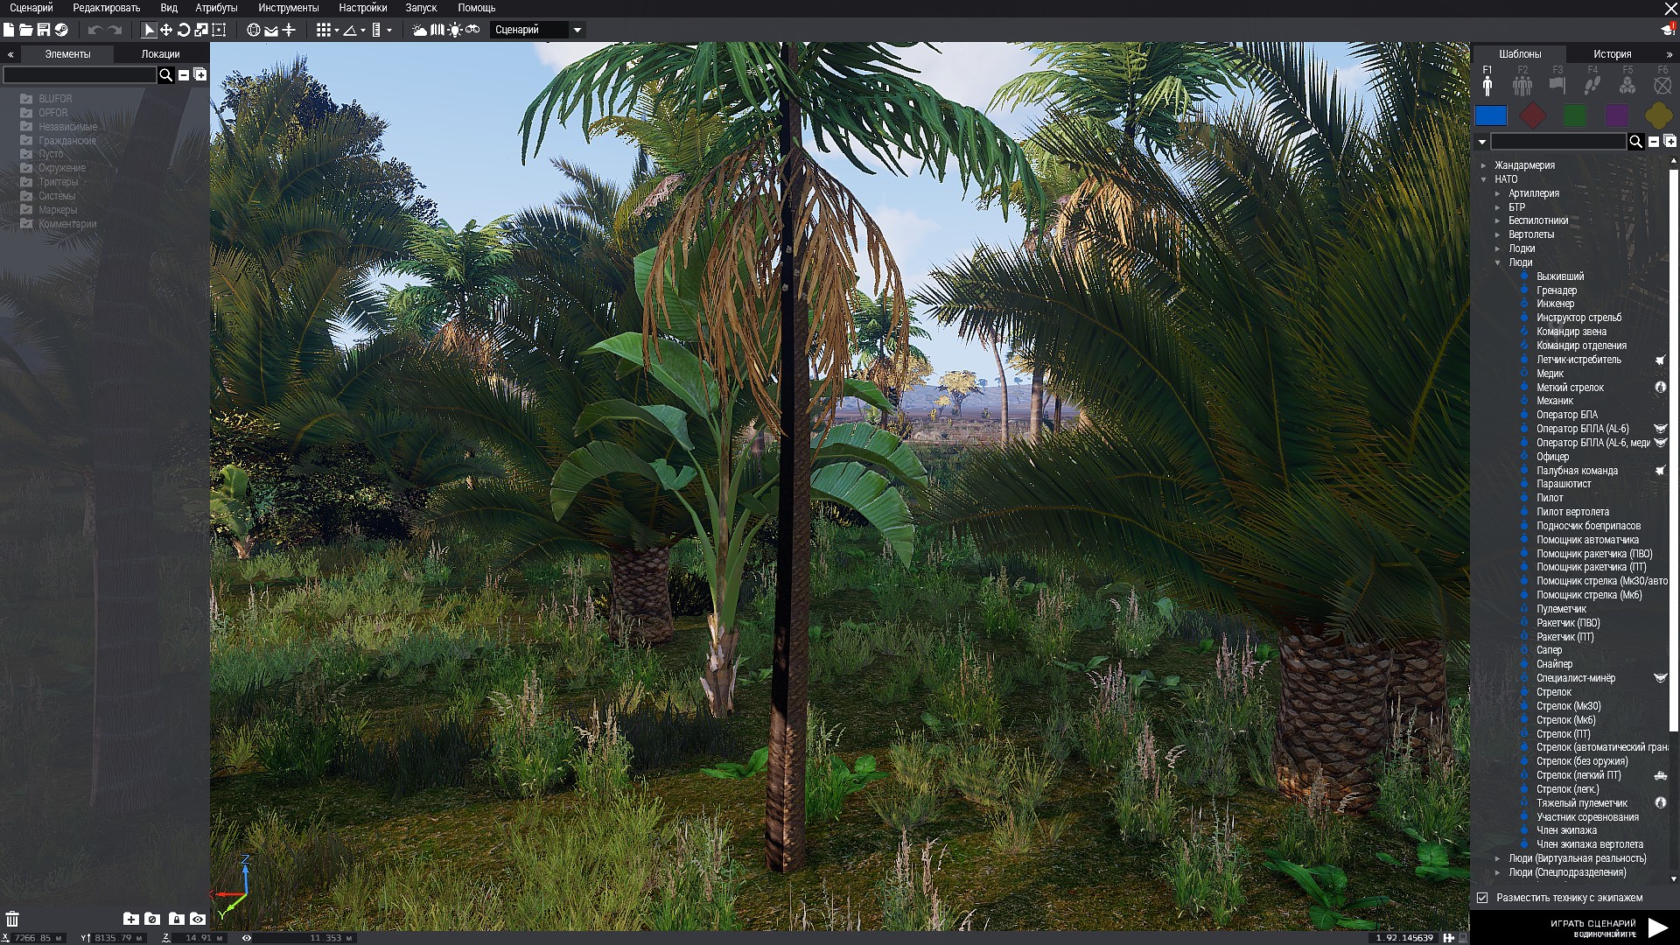Select waypoints footprints mode F4
The width and height of the screenshot is (1680, 945).
1592,84
